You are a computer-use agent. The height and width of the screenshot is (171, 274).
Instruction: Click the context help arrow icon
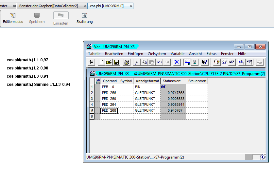(205, 62)
